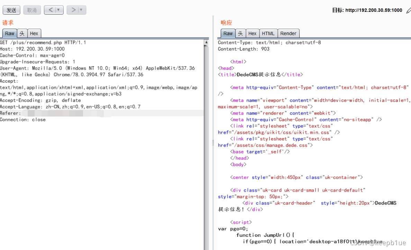Click the 请求 (Request) panel heading
The height and width of the screenshot is (250, 411).
pos(8,23)
